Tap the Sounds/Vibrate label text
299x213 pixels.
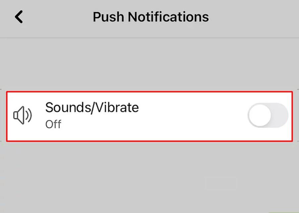(92, 107)
